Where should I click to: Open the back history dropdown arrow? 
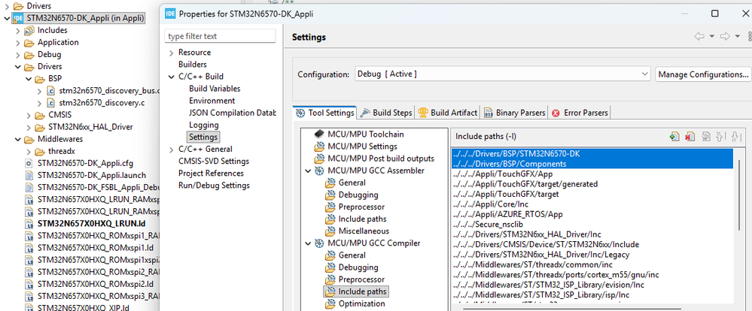pos(711,36)
